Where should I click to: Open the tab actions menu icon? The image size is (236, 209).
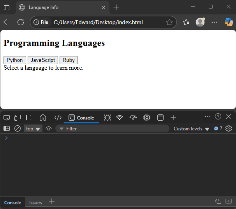(x=7, y=7)
